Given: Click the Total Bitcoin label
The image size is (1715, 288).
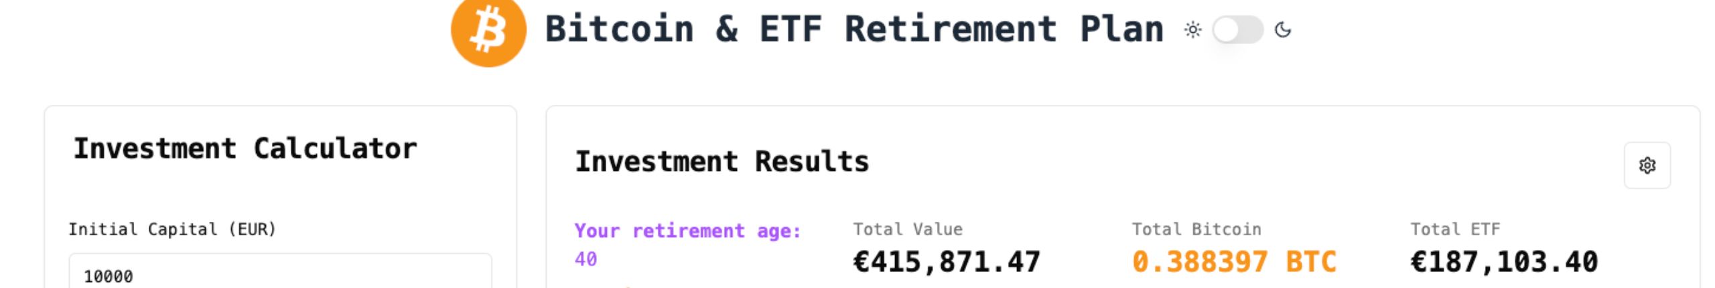Looking at the screenshot, I should [x=1196, y=229].
